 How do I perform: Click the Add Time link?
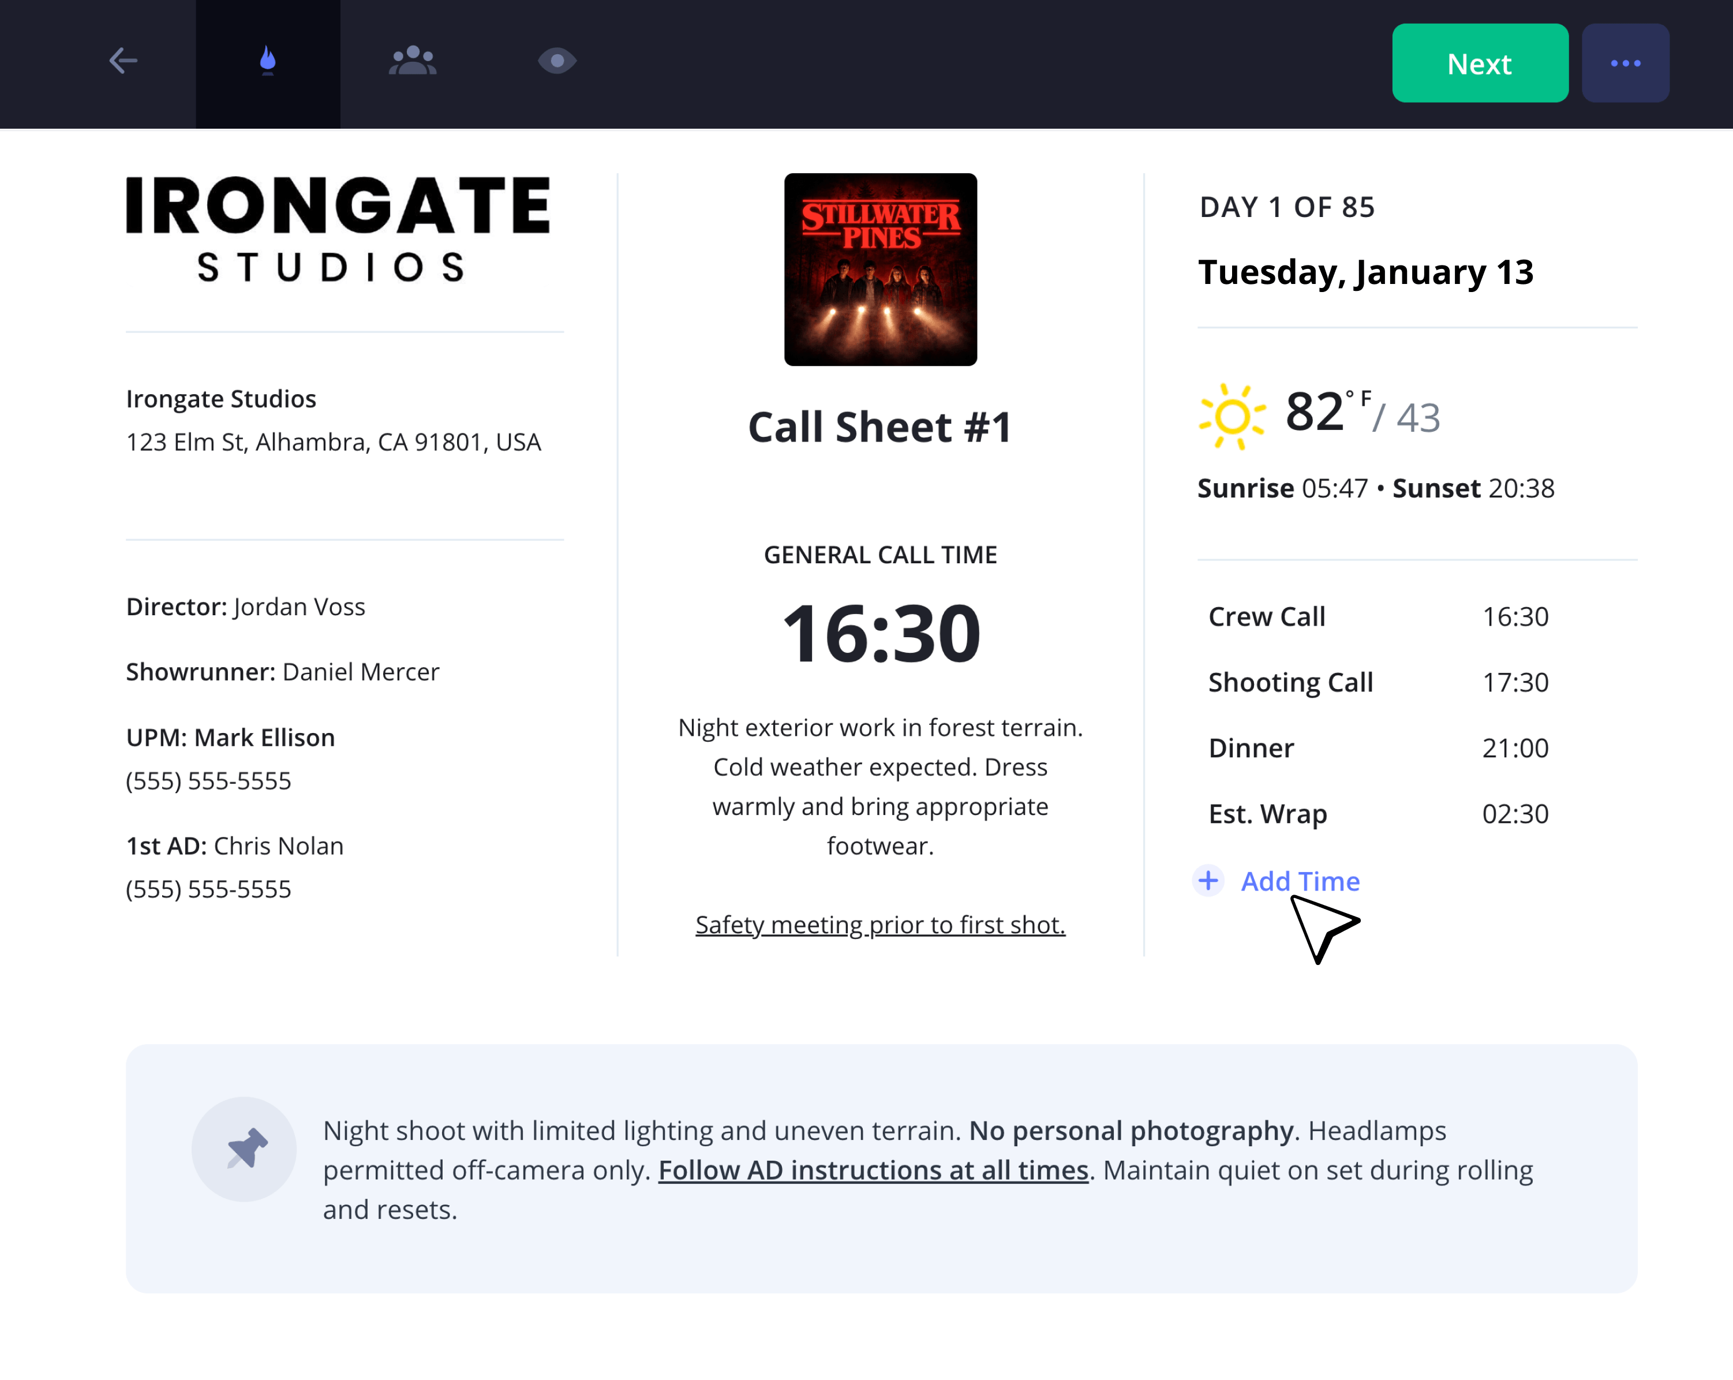point(1300,881)
